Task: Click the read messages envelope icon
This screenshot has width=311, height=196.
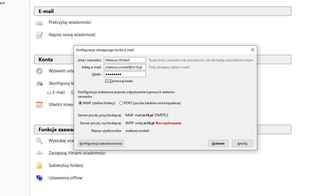Action: pos(39,23)
